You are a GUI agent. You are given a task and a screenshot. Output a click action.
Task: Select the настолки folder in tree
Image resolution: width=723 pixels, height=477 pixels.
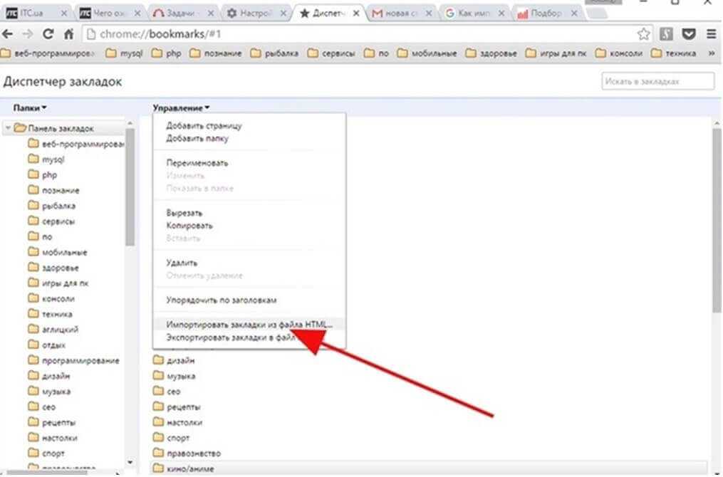tap(53, 438)
